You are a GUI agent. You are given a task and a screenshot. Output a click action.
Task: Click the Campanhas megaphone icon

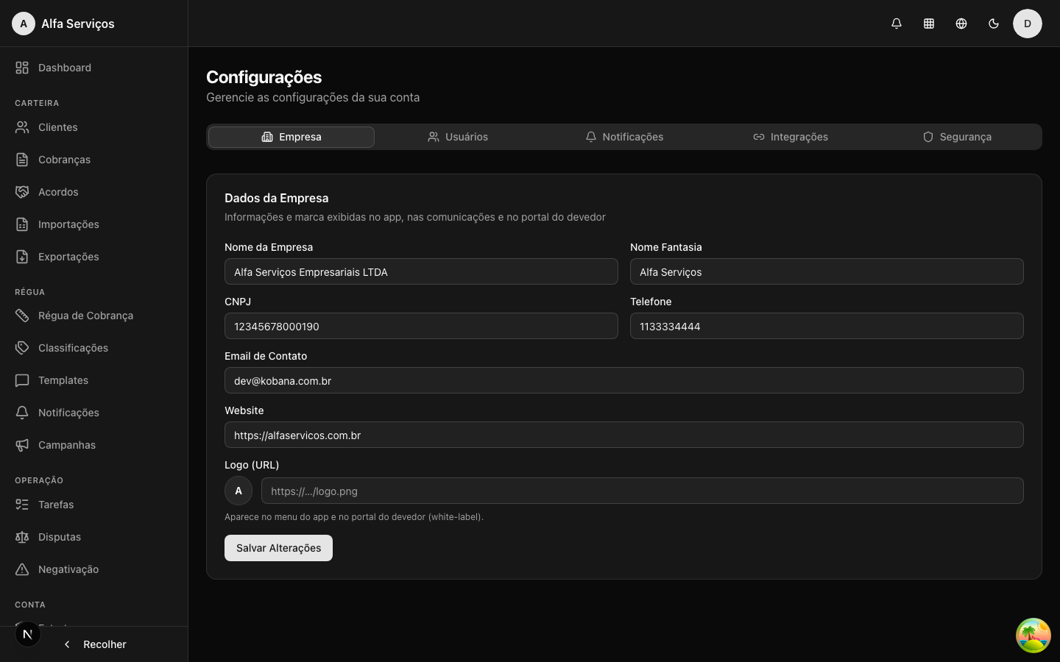tap(22, 445)
